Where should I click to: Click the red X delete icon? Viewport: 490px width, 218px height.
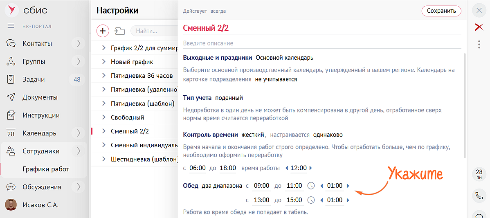click(x=479, y=27)
